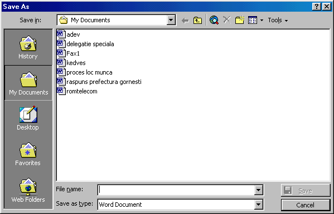334x214 pixels.
Task: Expand the Save as type dropdown
Action: (x=258, y=205)
